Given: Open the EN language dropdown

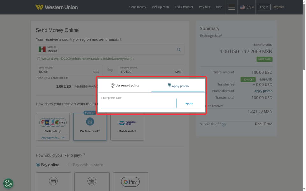Looking at the screenshot, I should coord(250,7).
